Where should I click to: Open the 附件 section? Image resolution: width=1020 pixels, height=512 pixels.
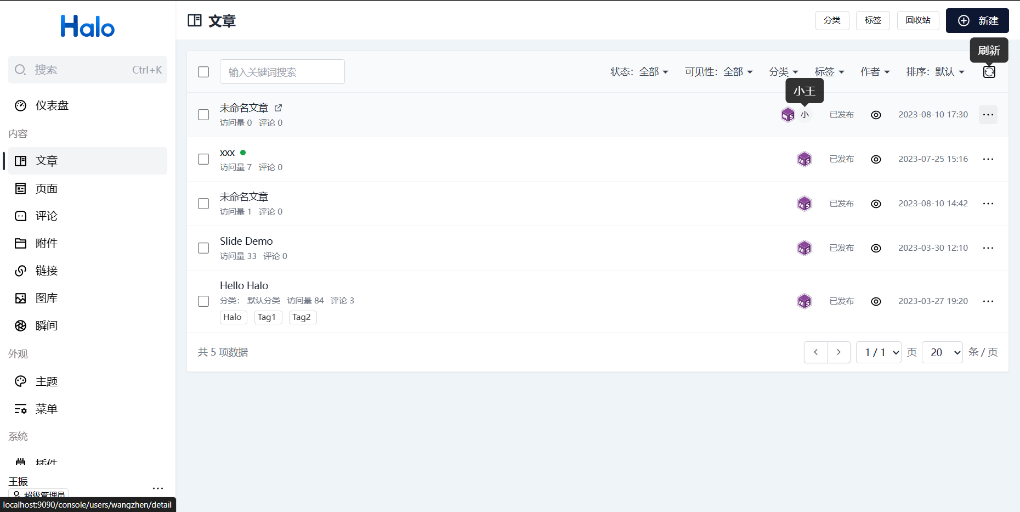(46, 243)
